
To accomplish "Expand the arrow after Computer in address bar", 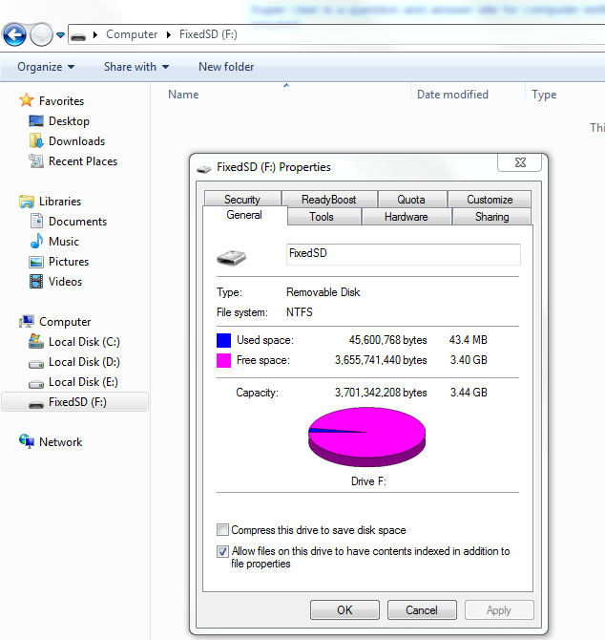I will [x=169, y=35].
